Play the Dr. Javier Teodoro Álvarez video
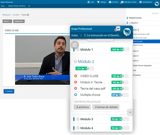This screenshot has width=160, height=135. tap(43, 60)
